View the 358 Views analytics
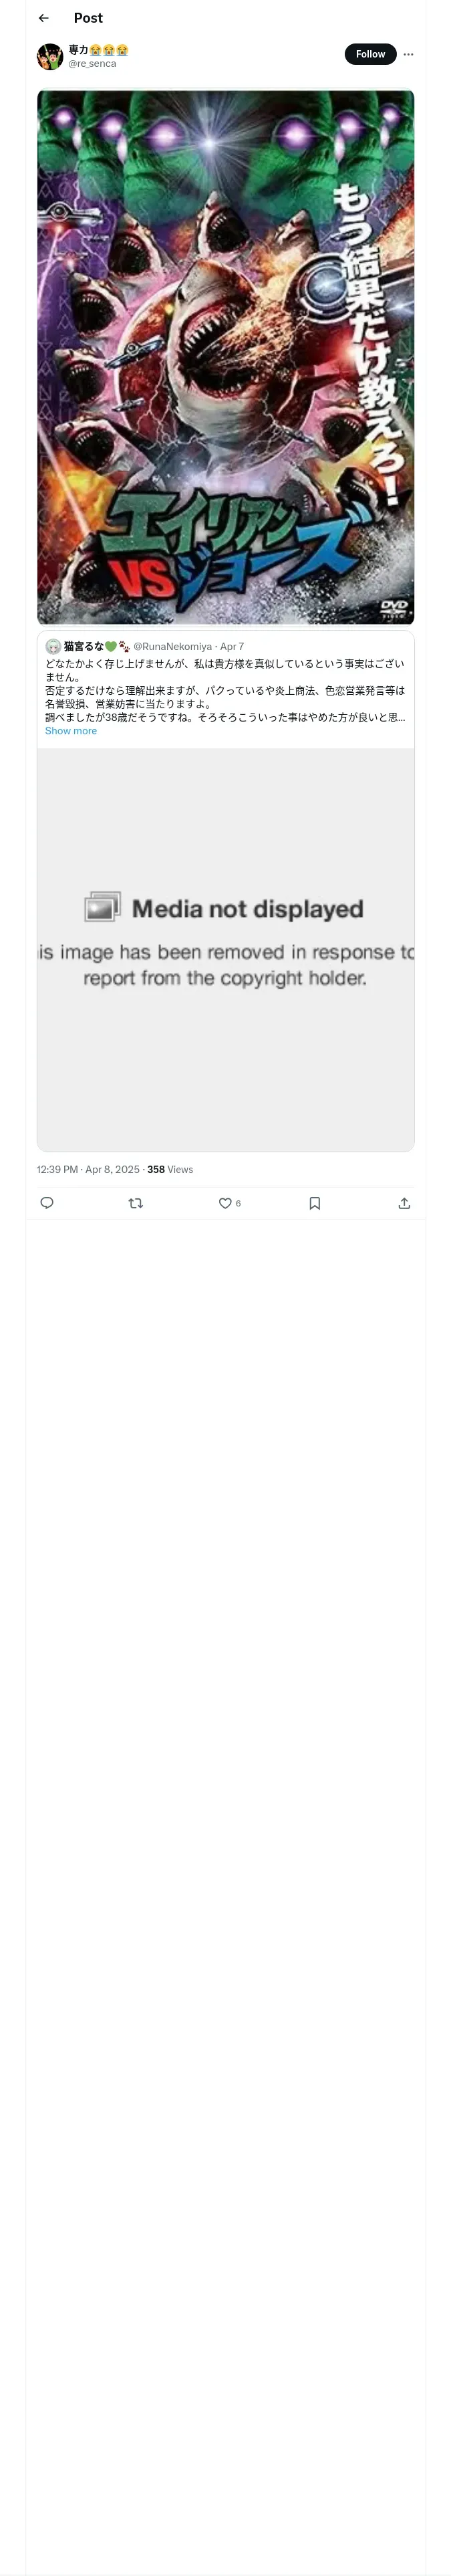The image size is (451, 2576). click(x=170, y=1169)
